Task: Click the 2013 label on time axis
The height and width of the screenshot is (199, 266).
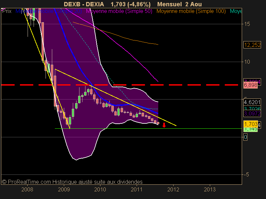Action: pyautogui.click(x=210, y=189)
